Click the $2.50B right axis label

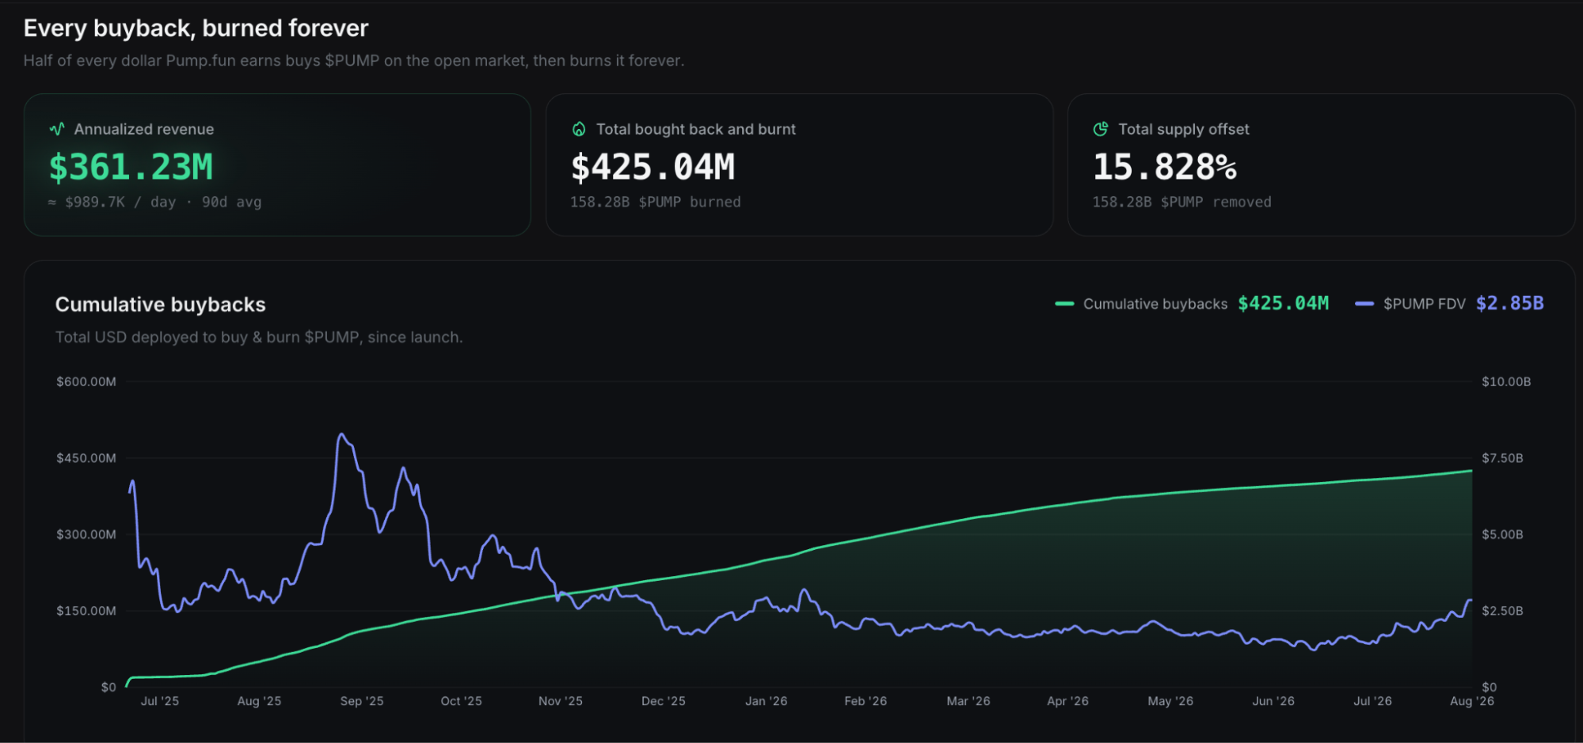1502,611
